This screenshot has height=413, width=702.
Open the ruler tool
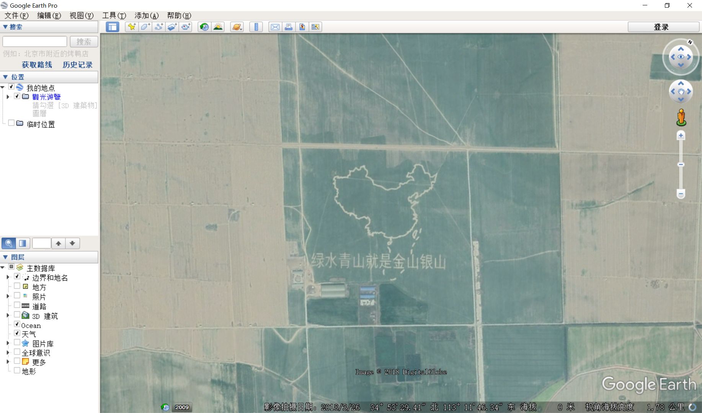(256, 27)
